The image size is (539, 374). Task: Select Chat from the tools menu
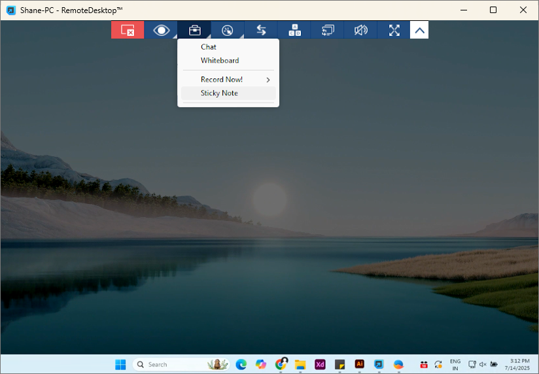(x=209, y=47)
